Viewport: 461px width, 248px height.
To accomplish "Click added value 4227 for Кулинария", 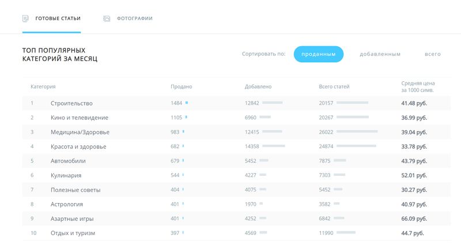I will (250, 175).
